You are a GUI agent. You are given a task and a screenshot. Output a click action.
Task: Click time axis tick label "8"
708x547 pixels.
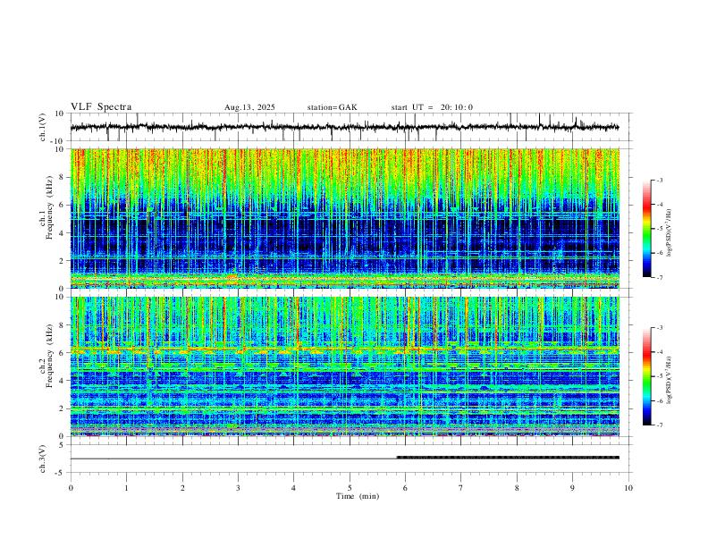(517, 488)
